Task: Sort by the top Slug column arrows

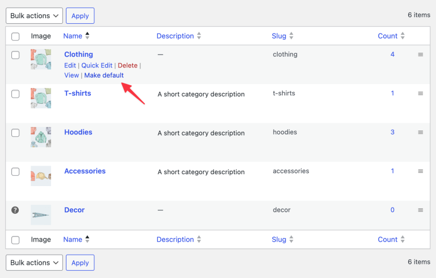Action: (291, 36)
